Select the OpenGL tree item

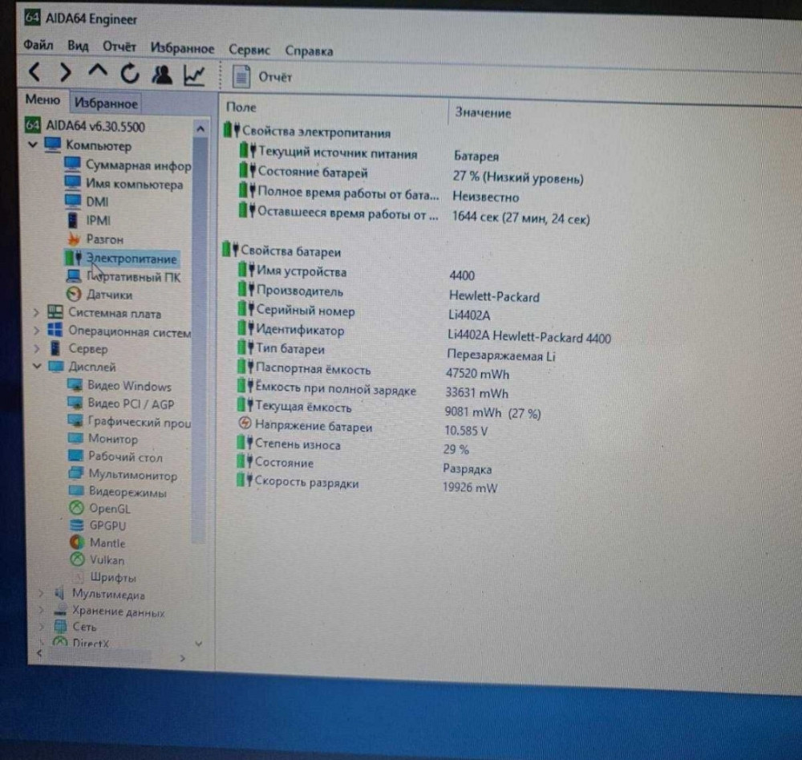coord(109,508)
